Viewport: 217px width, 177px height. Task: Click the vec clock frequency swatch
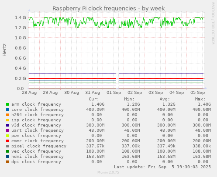(x=7, y=151)
